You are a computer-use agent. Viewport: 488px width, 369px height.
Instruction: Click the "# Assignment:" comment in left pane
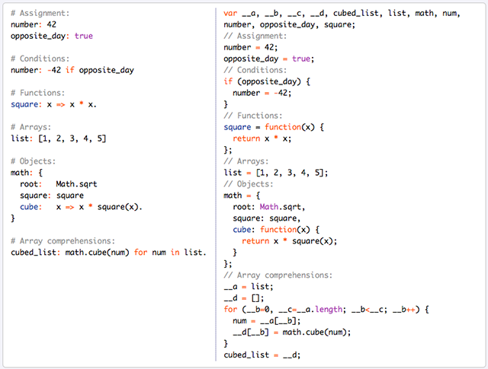(40, 14)
